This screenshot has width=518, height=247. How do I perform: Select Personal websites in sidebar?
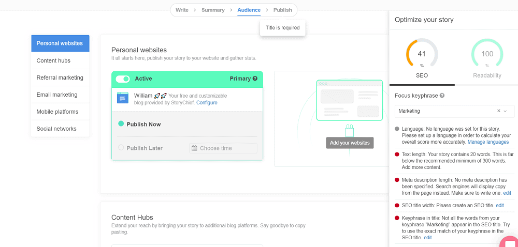(60, 43)
